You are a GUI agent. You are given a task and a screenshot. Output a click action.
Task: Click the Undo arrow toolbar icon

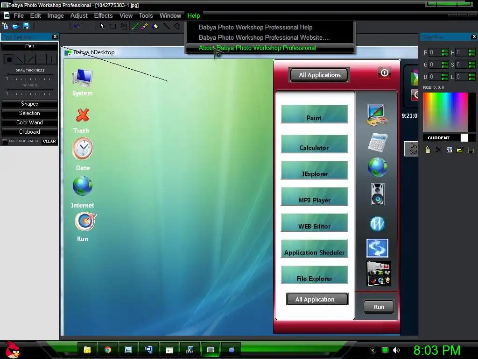pos(77,26)
